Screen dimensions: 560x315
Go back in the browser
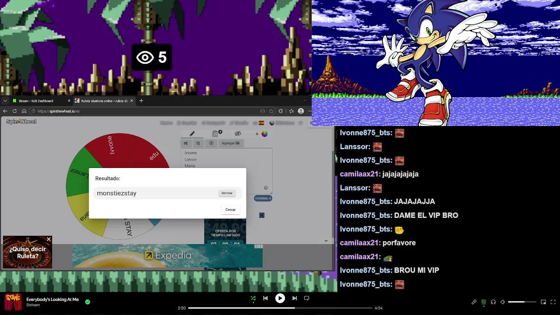[x=5, y=111]
